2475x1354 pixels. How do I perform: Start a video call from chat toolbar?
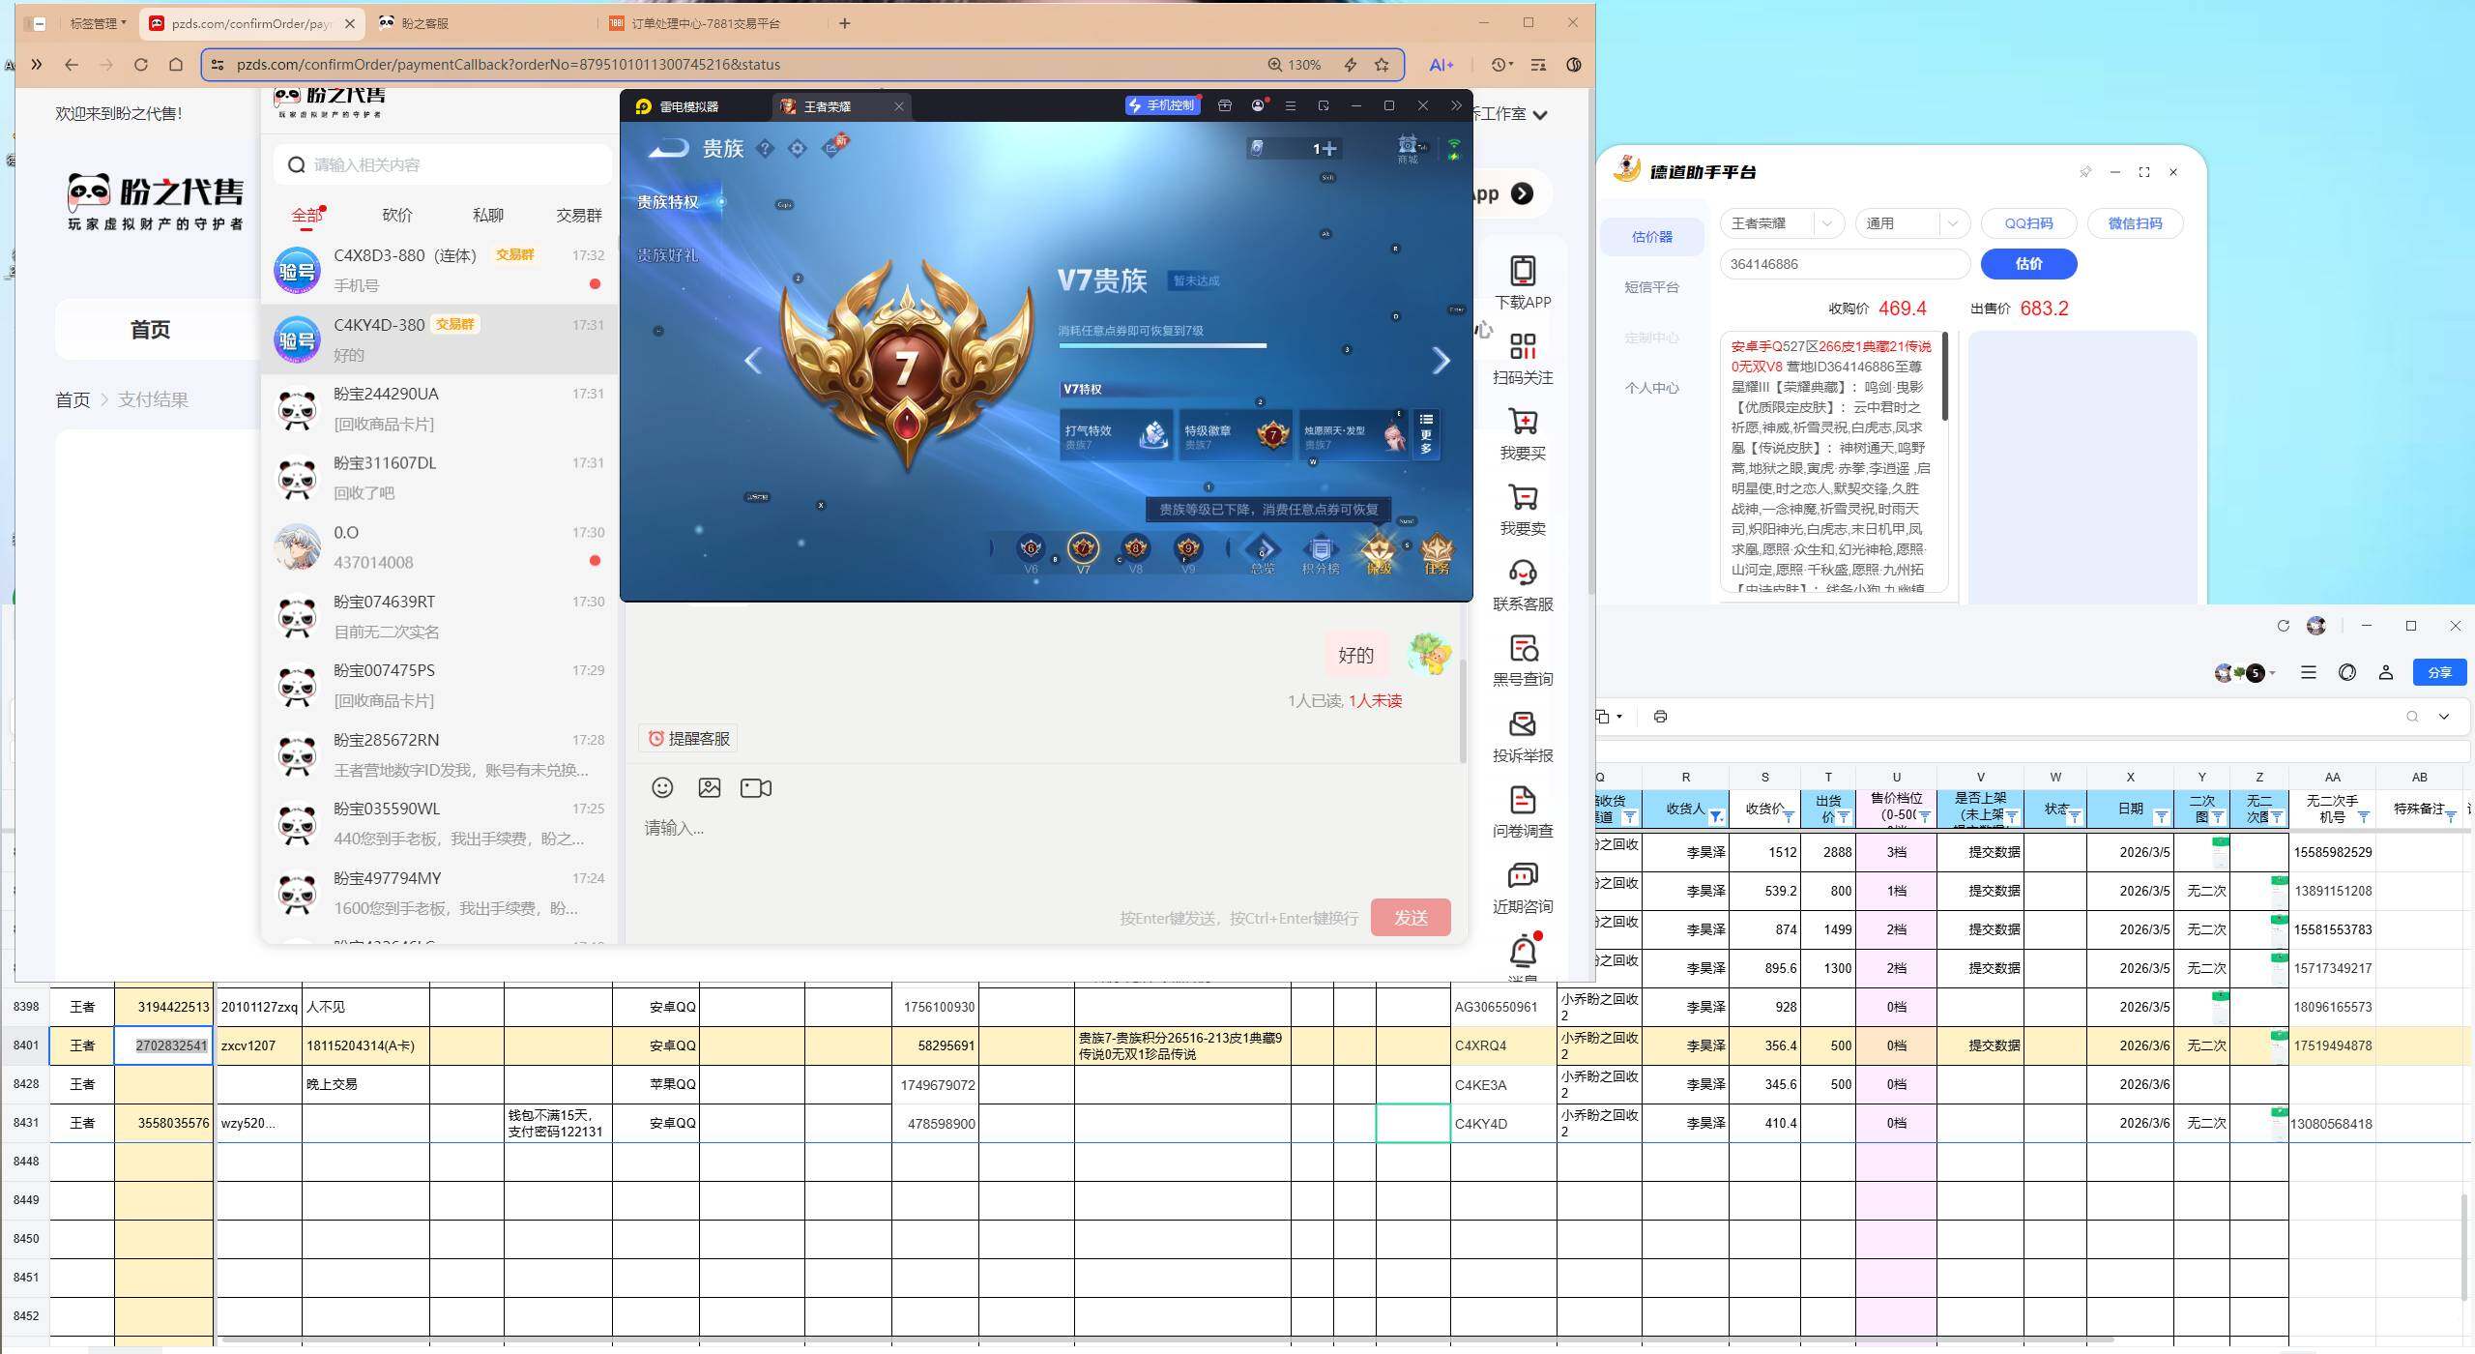pyautogui.click(x=755, y=787)
